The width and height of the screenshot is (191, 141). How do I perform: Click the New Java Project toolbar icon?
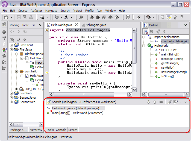tap(92, 17)
